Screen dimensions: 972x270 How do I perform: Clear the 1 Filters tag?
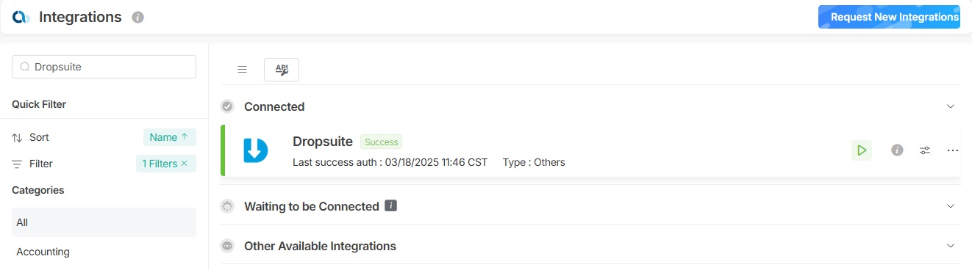(x=185, y=164)
